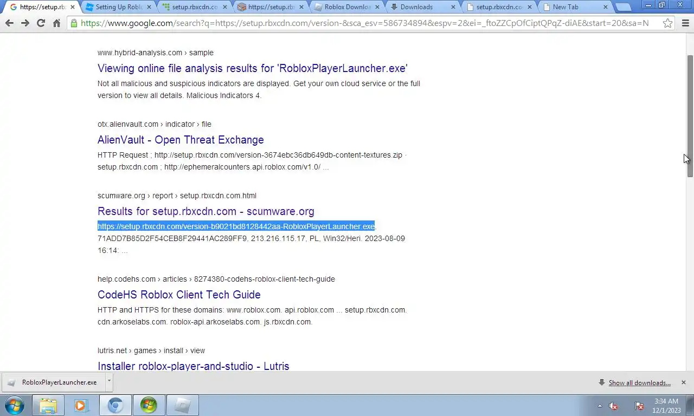Reload the current Google search page
Image resolution: width=694 pixels, height=416 pixels.
(x=41, y=23)
